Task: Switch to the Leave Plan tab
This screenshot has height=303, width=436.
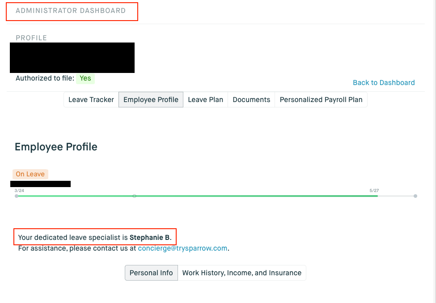Action: [205, 100]
